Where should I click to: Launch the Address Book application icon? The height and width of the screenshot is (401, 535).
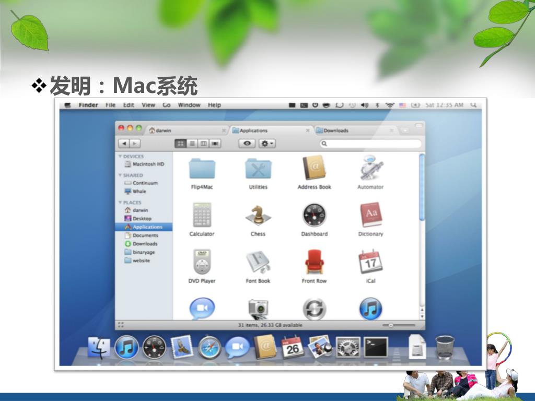click(x=314, y=168)
